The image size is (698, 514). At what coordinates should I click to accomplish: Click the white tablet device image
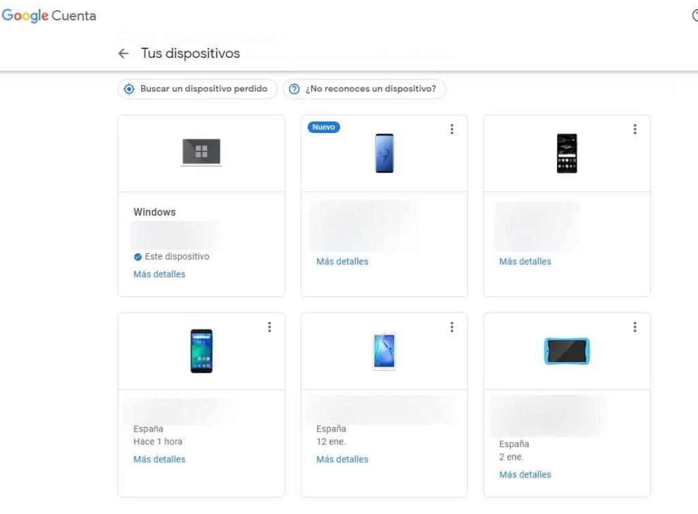(384, 351)
